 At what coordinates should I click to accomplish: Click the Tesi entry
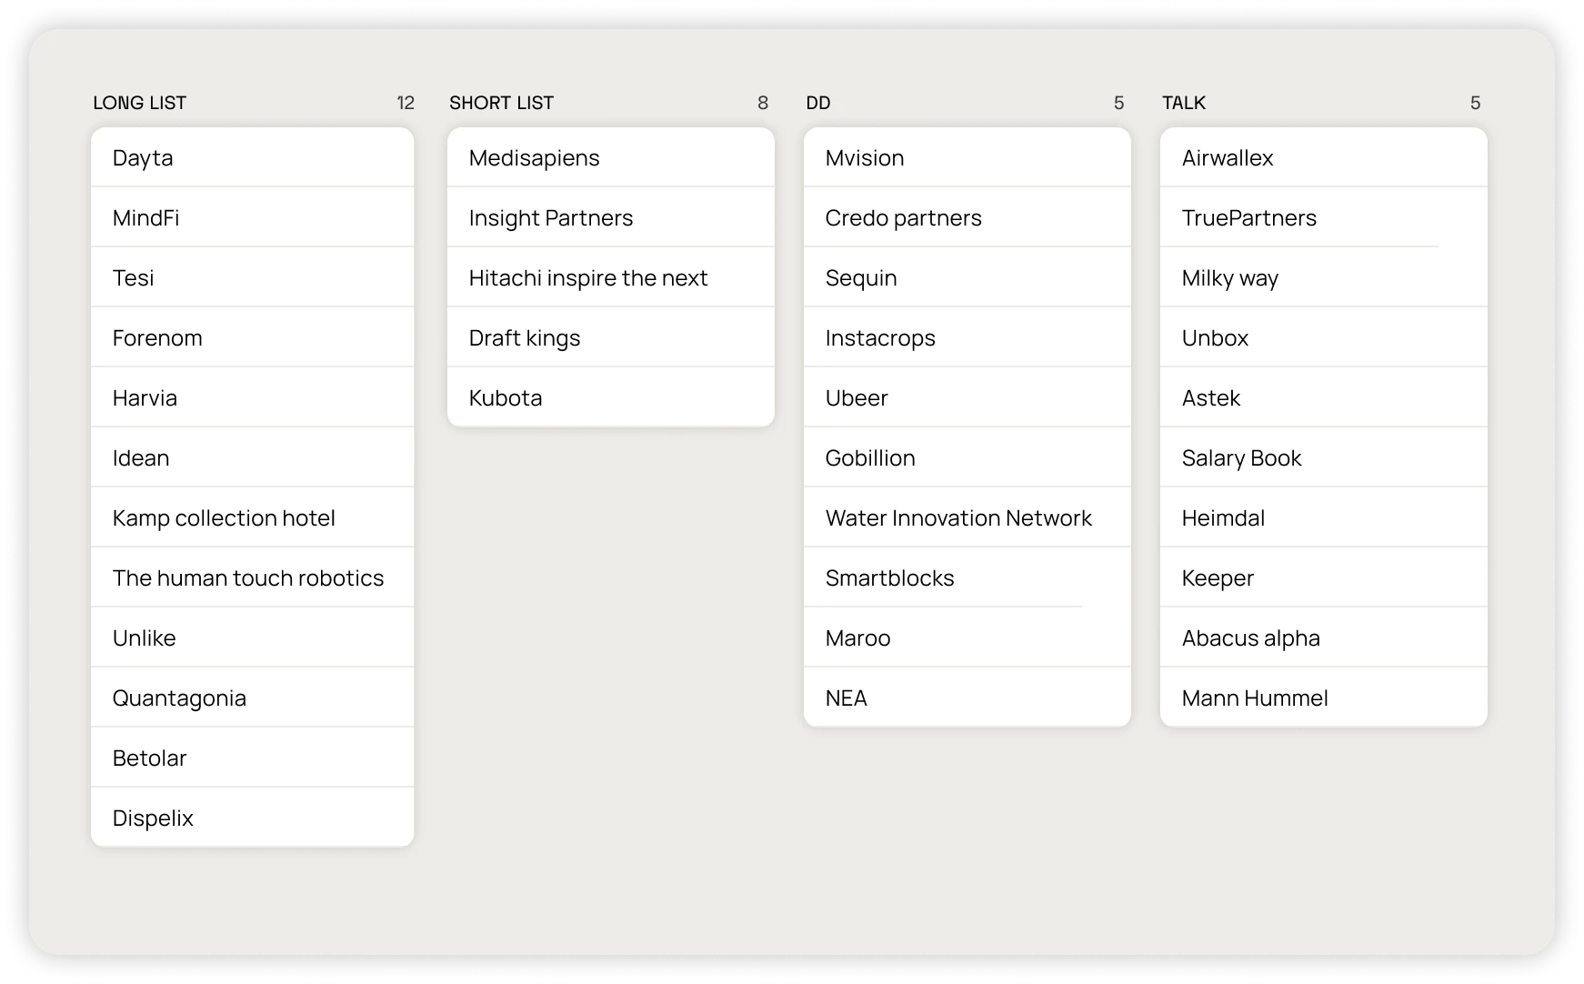(252, 277)
